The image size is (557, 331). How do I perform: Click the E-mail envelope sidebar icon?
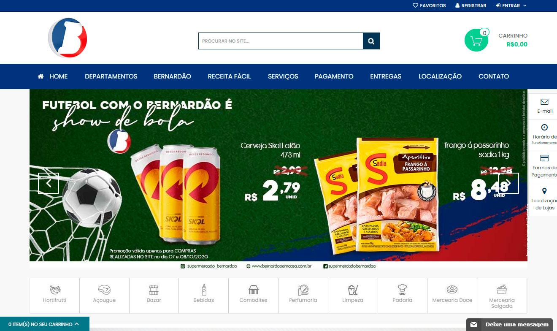[544, 102]
